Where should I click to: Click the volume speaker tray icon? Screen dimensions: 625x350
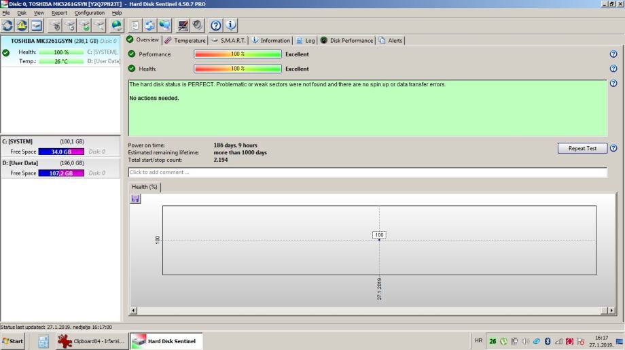[525, 341]
